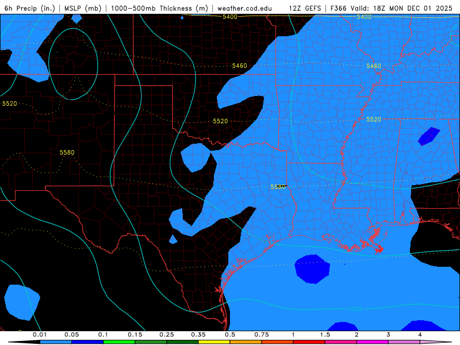Click the hot pink 1.5–2 legend swatch
This screenshot has height=345, width=460.
[341, 342]
